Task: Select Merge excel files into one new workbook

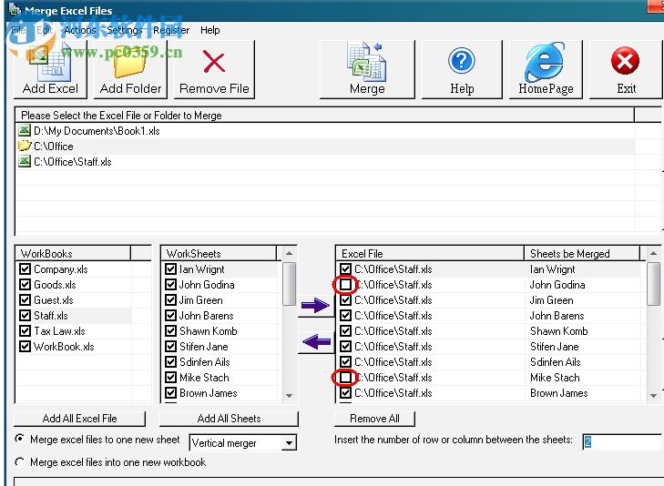Action: [x=19, y=462]
